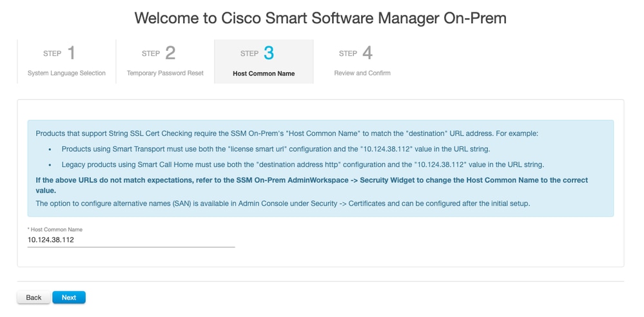Click the large step number 4

coord(367,53)
